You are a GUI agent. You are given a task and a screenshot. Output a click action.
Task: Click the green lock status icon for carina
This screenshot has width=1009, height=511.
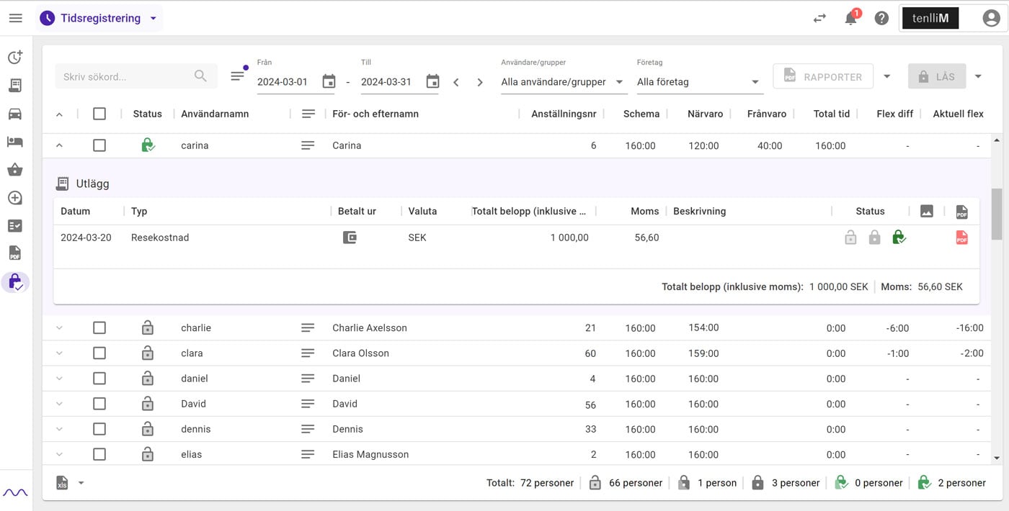tap(148, 145)
